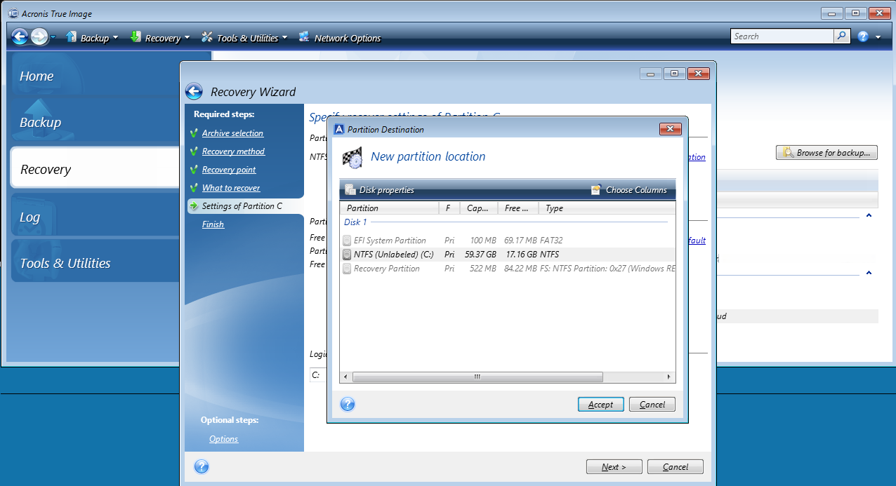The width and height of the screenshot is (896, 486).
Task: Click the help icon at the wizard bottom
Action: [x=202, y=466]
